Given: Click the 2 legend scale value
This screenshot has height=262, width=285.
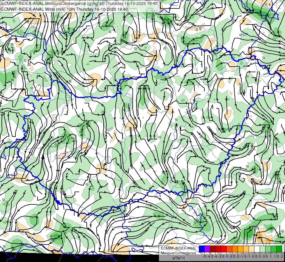Looking at the screenshot, I should click(x=282, y=256).
